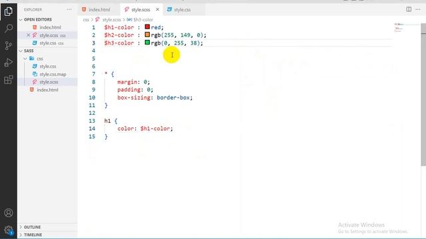Switch to the index.html tab
426x239 pixels.
pos(99,9)
